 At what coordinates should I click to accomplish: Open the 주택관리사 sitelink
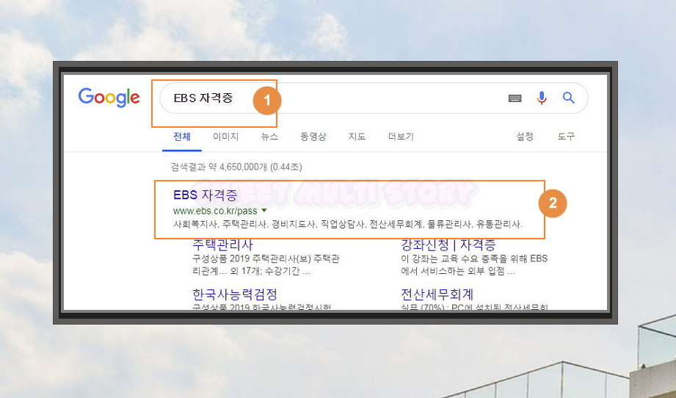(x=222, y=245)
